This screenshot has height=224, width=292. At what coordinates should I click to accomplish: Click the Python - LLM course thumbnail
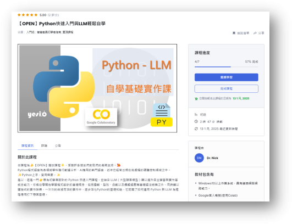pos(97,88)
